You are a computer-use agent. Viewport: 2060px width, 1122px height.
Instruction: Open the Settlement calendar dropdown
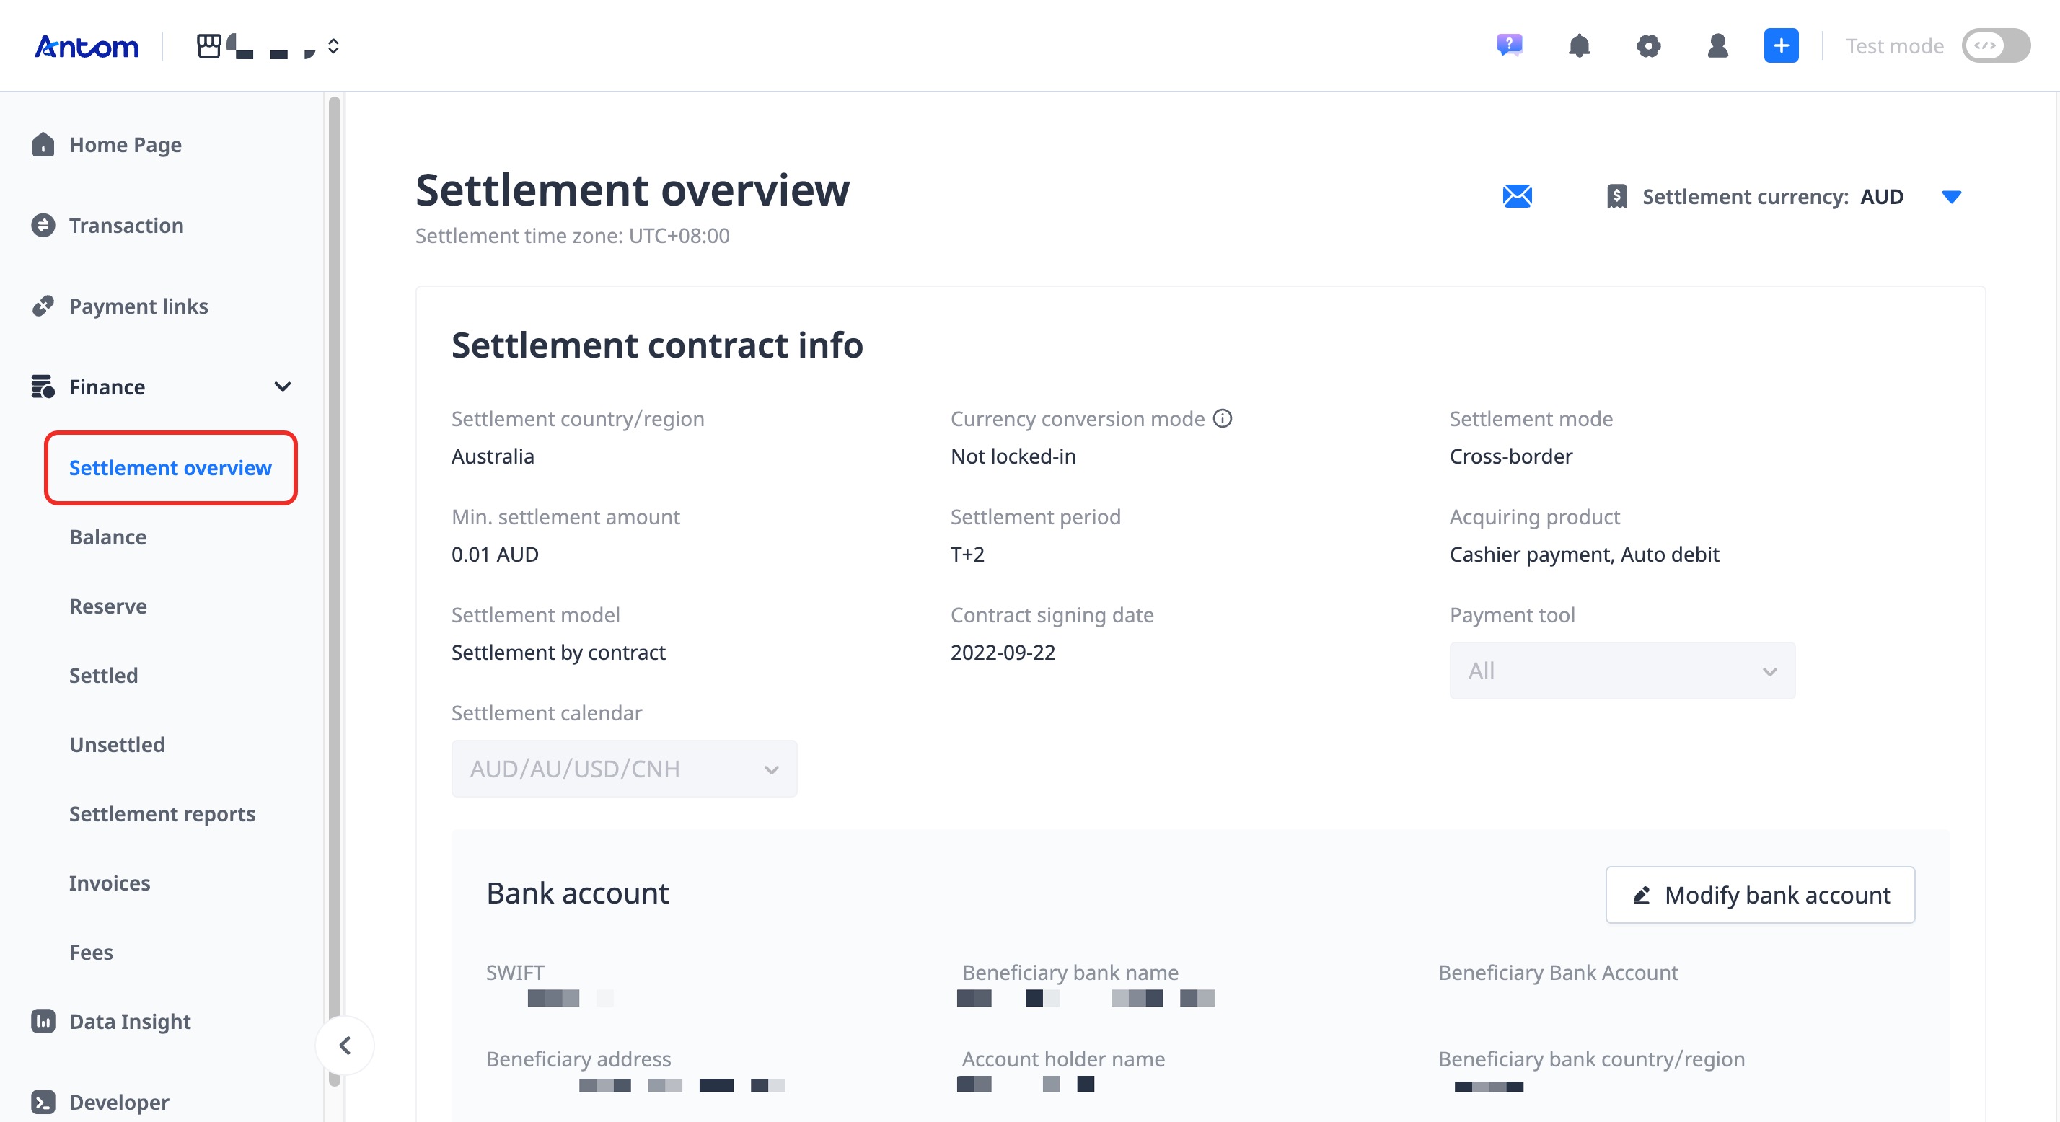coord(624,769)
